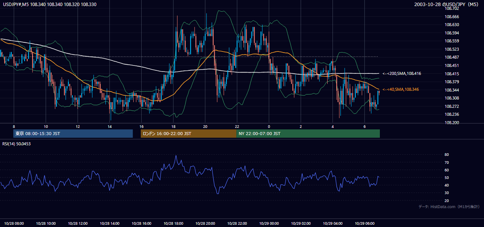Click RSI scale value 50
484x227 pixels.
447,177
